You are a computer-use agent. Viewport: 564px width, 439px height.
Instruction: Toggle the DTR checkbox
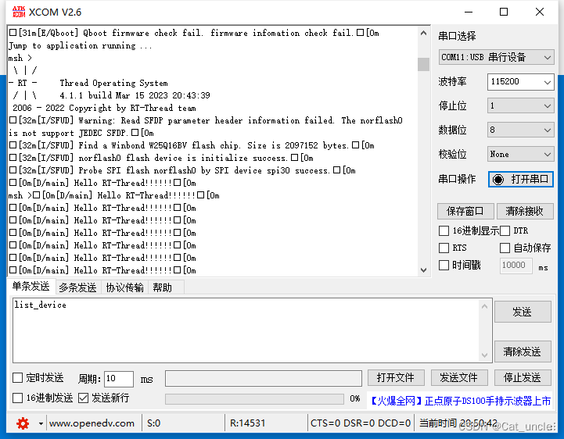pyautogui.click(x=505, y=230)
